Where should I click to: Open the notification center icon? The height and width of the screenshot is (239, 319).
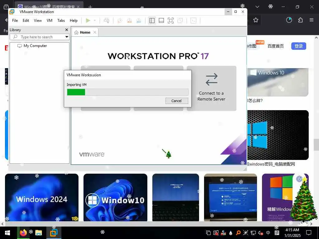click(x=309, y=233)
